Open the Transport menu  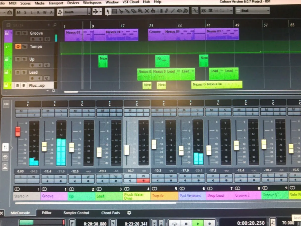pyautogui.click(x=56, y=3)
